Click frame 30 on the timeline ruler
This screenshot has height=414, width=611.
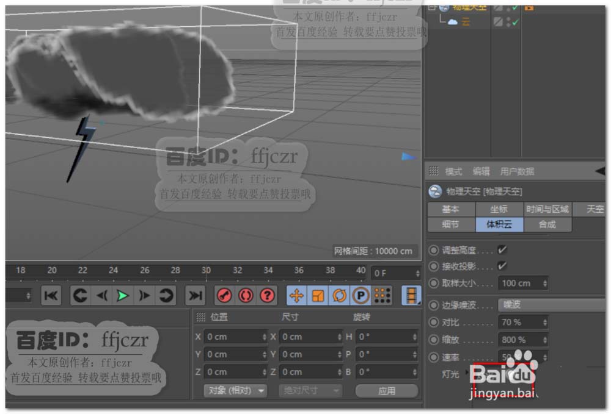click(x=206, y=270)
